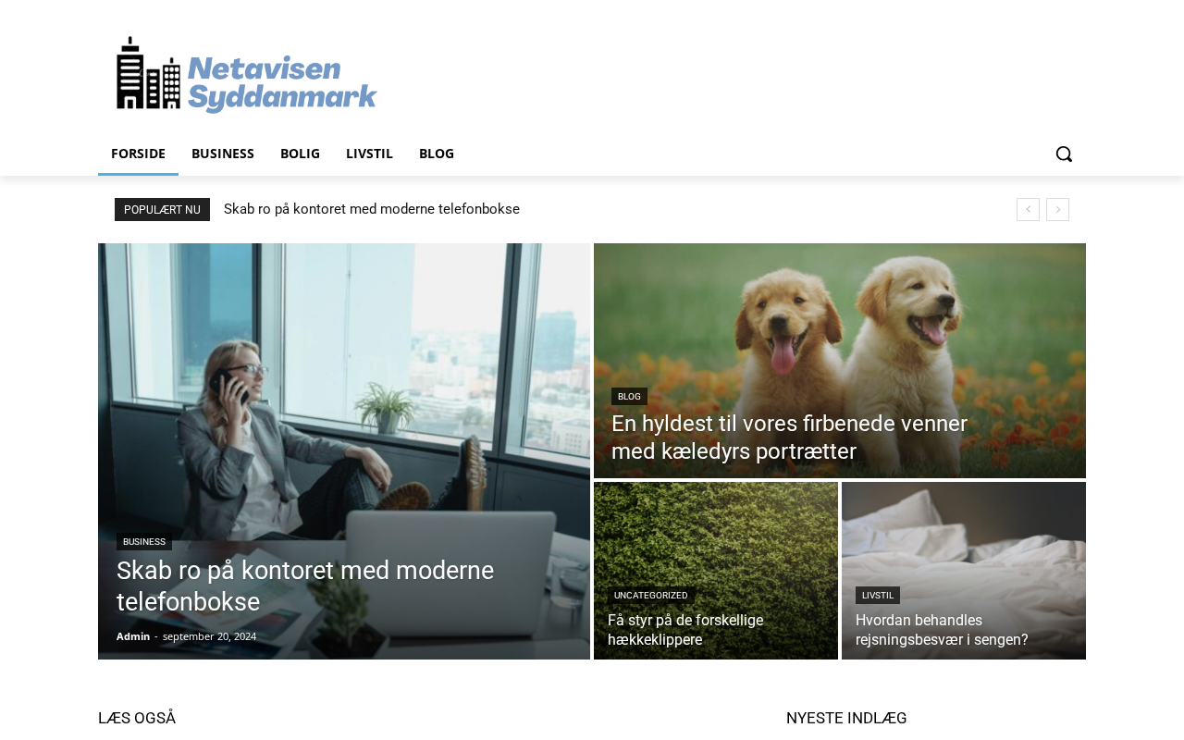
Task: Open 'En hyldest til vores firbenede venner' article
Action: pos(789,438)
